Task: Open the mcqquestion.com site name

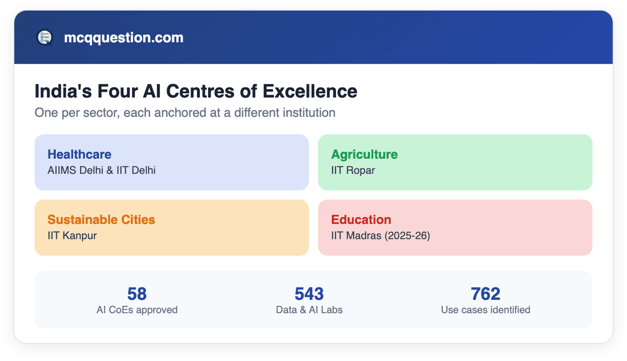Action: pyautogui.click(x=123, y=37)
